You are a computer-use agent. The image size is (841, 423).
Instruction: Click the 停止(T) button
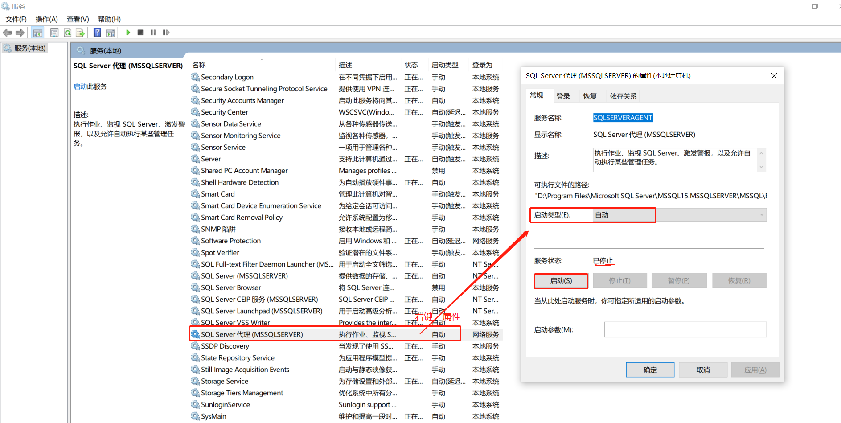pos(619,281)
